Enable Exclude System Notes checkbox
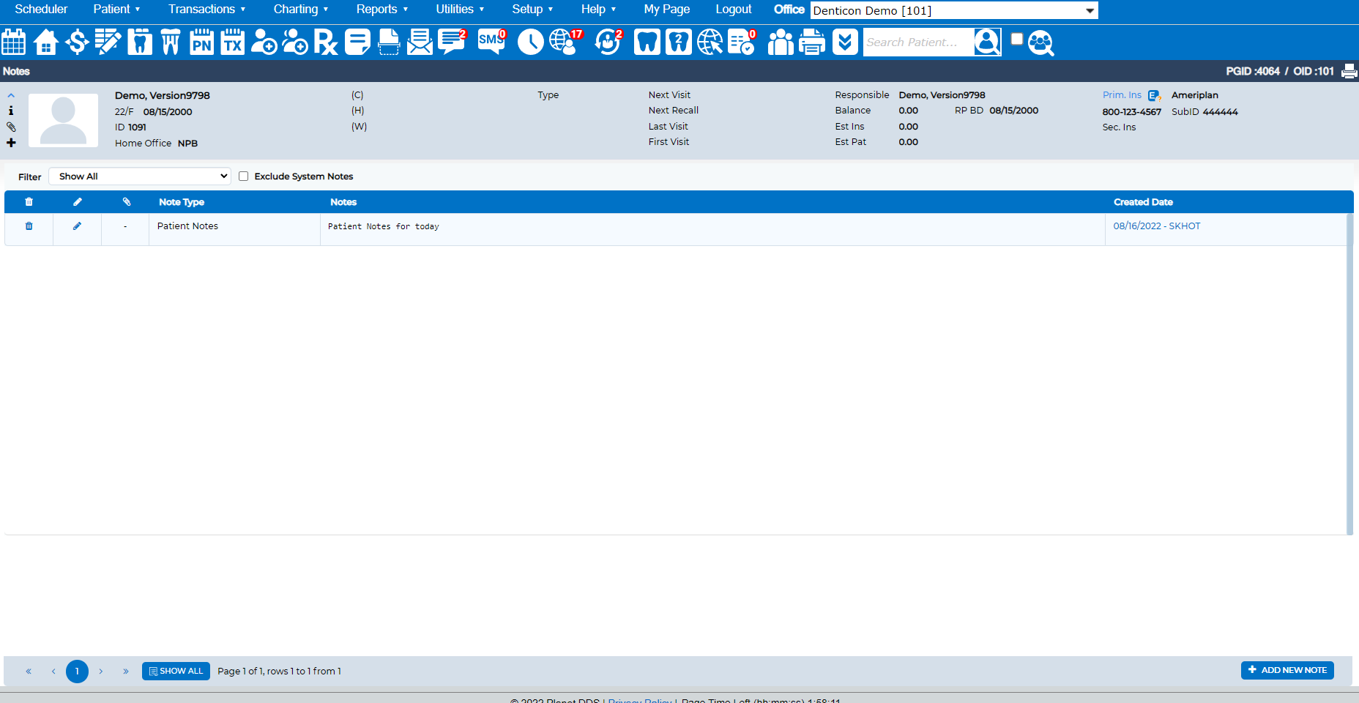The width and height of the screenshot is (1359, 703). click(243, 176)
